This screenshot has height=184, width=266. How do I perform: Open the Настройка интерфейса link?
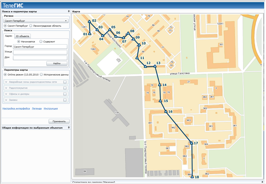click(x=16, y=108)
